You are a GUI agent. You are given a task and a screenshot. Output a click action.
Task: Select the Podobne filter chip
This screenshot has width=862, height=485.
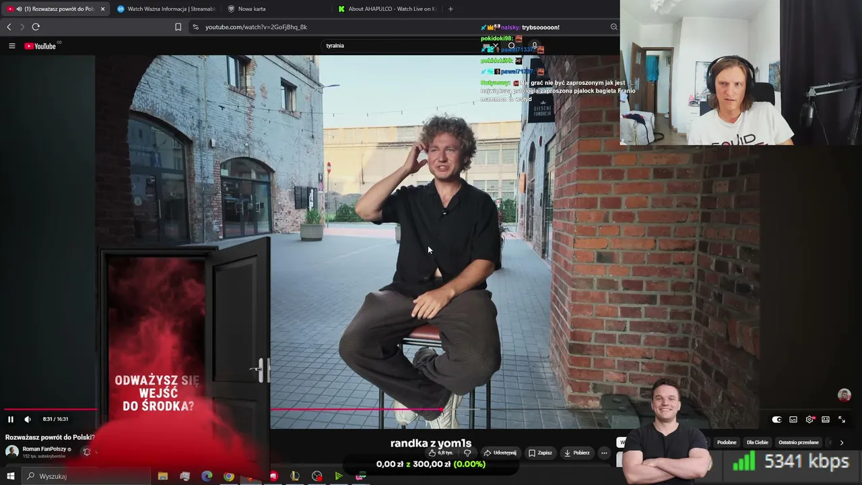727,443
